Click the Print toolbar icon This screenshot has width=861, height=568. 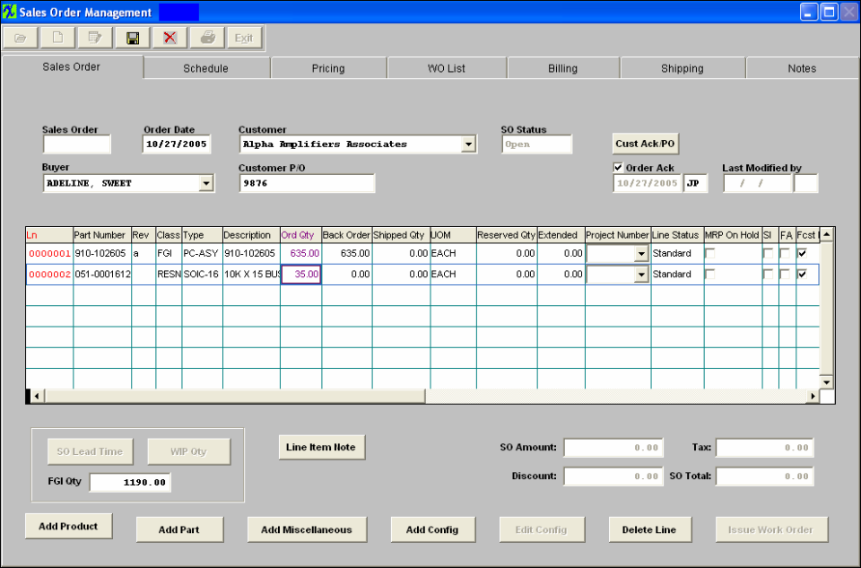coord(207,38)
